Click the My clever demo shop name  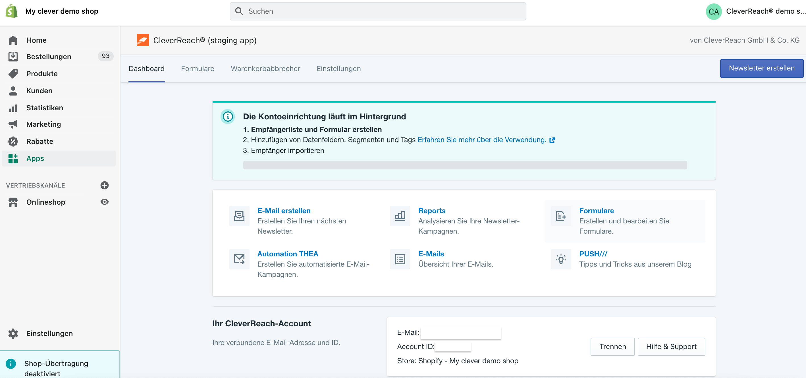click(62, 11)
